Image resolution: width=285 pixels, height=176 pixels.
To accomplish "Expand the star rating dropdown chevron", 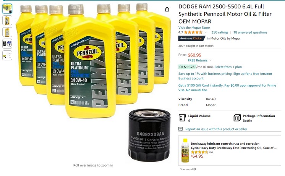I will (x=206, y=32).
